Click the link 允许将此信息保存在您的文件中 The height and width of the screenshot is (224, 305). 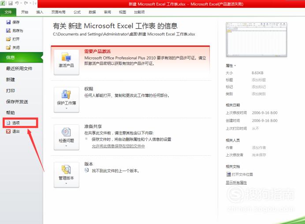[x=118, y=146]
